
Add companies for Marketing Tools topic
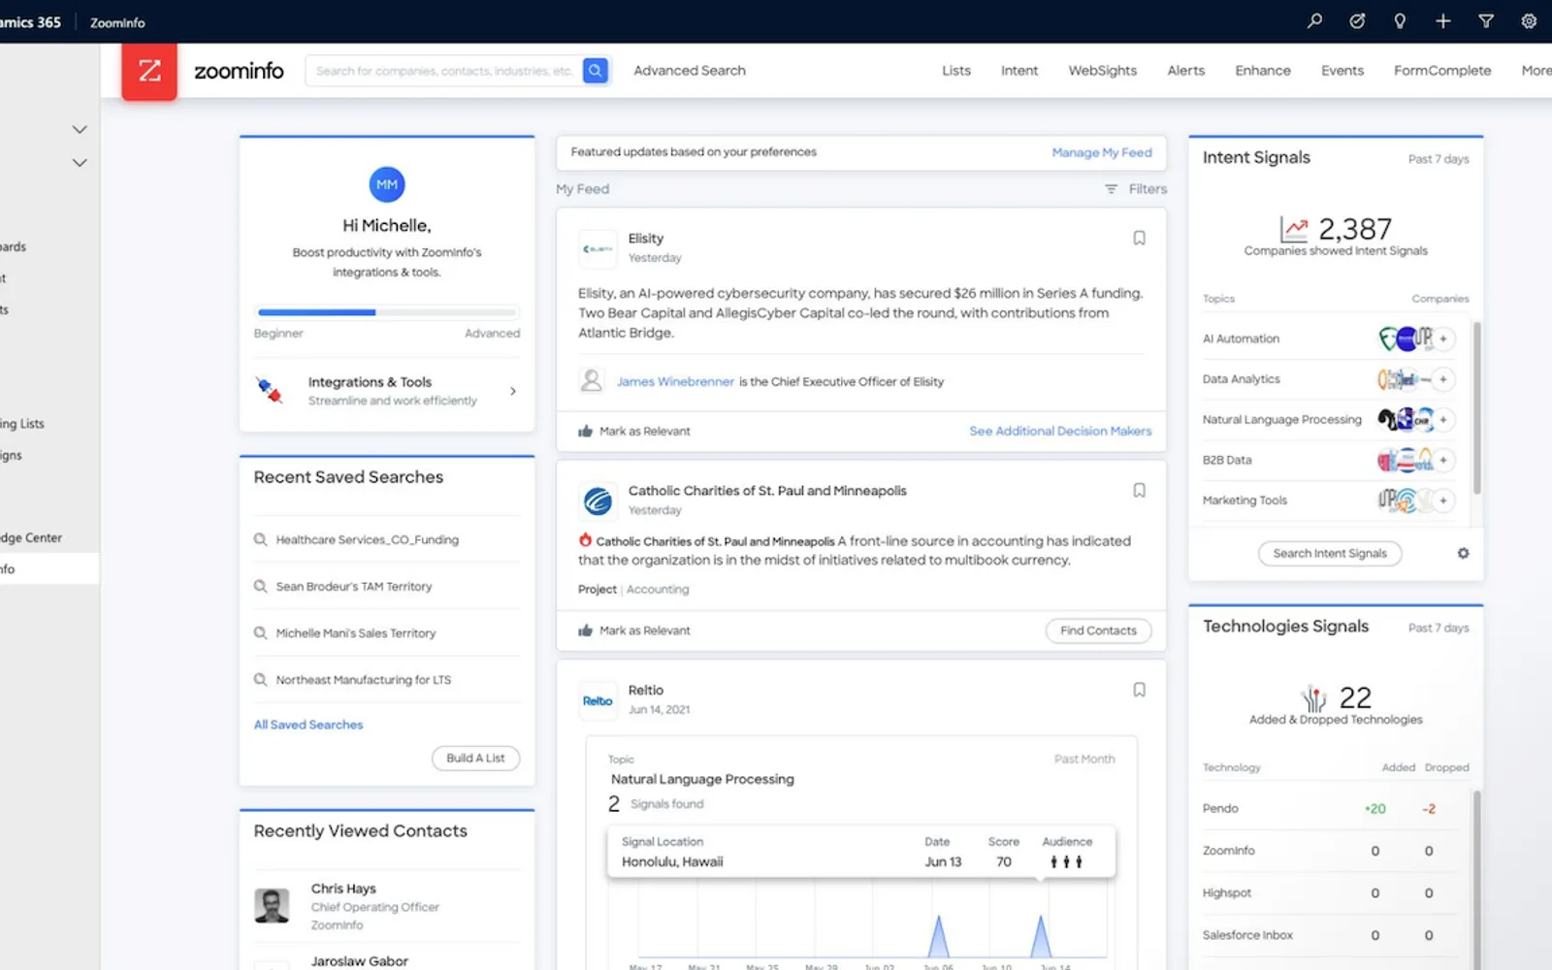[x=1443, y=501]
